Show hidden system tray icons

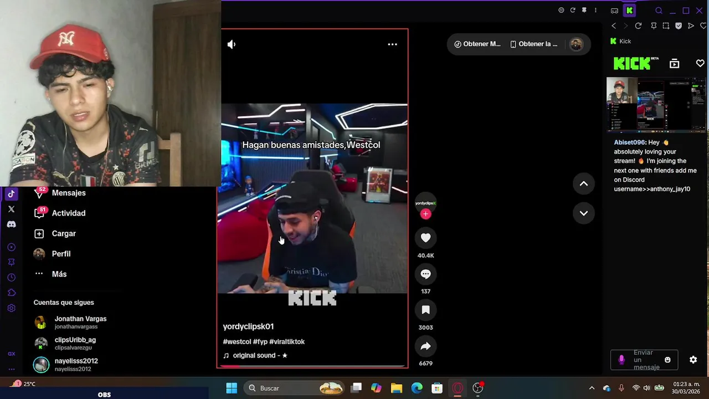click(592, 388)
